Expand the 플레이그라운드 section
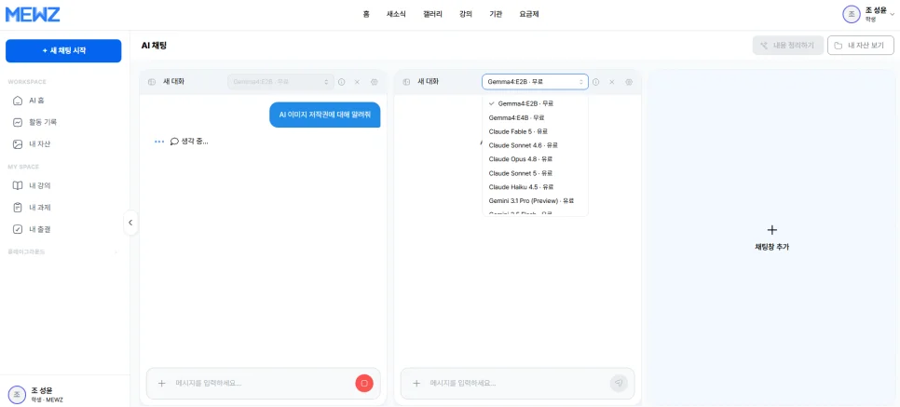 tap(63, 251)
